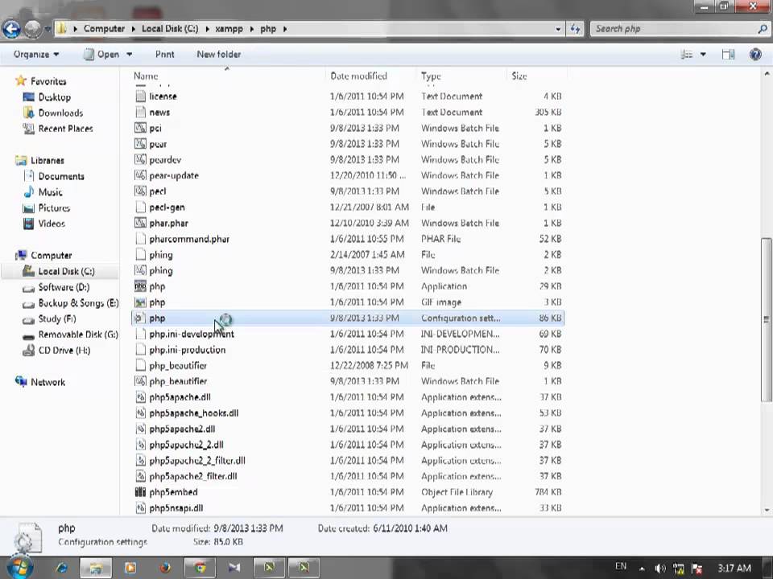
Task: Click the Print toolbar button
Action: 164,54
